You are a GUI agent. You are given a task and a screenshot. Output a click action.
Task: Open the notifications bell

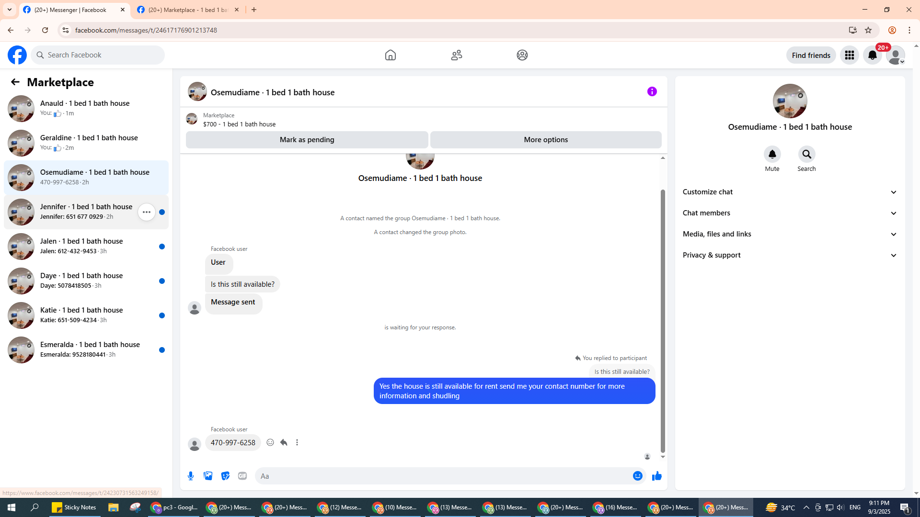click(x=873, y=55)
